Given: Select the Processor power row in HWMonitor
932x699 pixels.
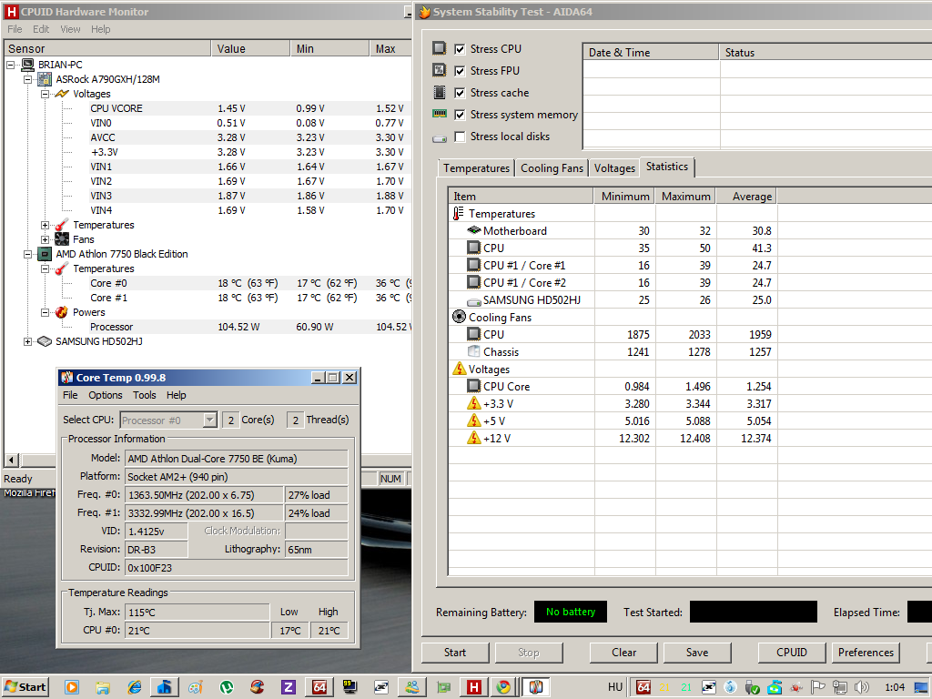Looking at the screenshot, I should click(x=249, y=327).
